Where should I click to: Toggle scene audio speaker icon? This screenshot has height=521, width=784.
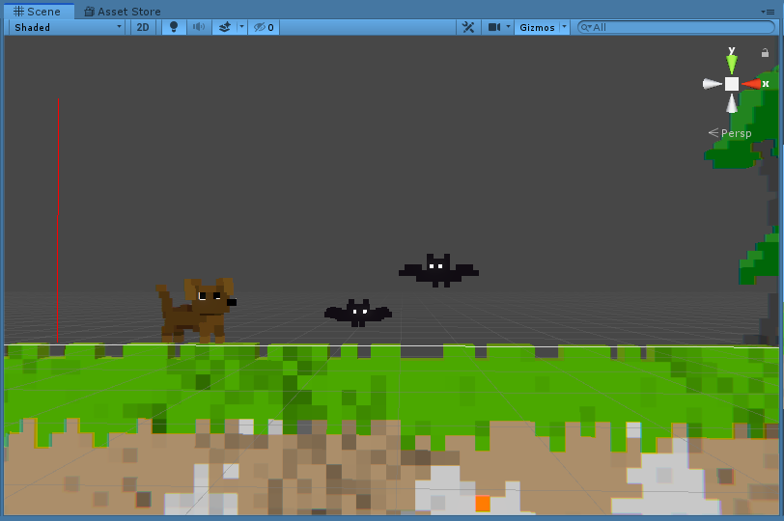click(198, 27)
